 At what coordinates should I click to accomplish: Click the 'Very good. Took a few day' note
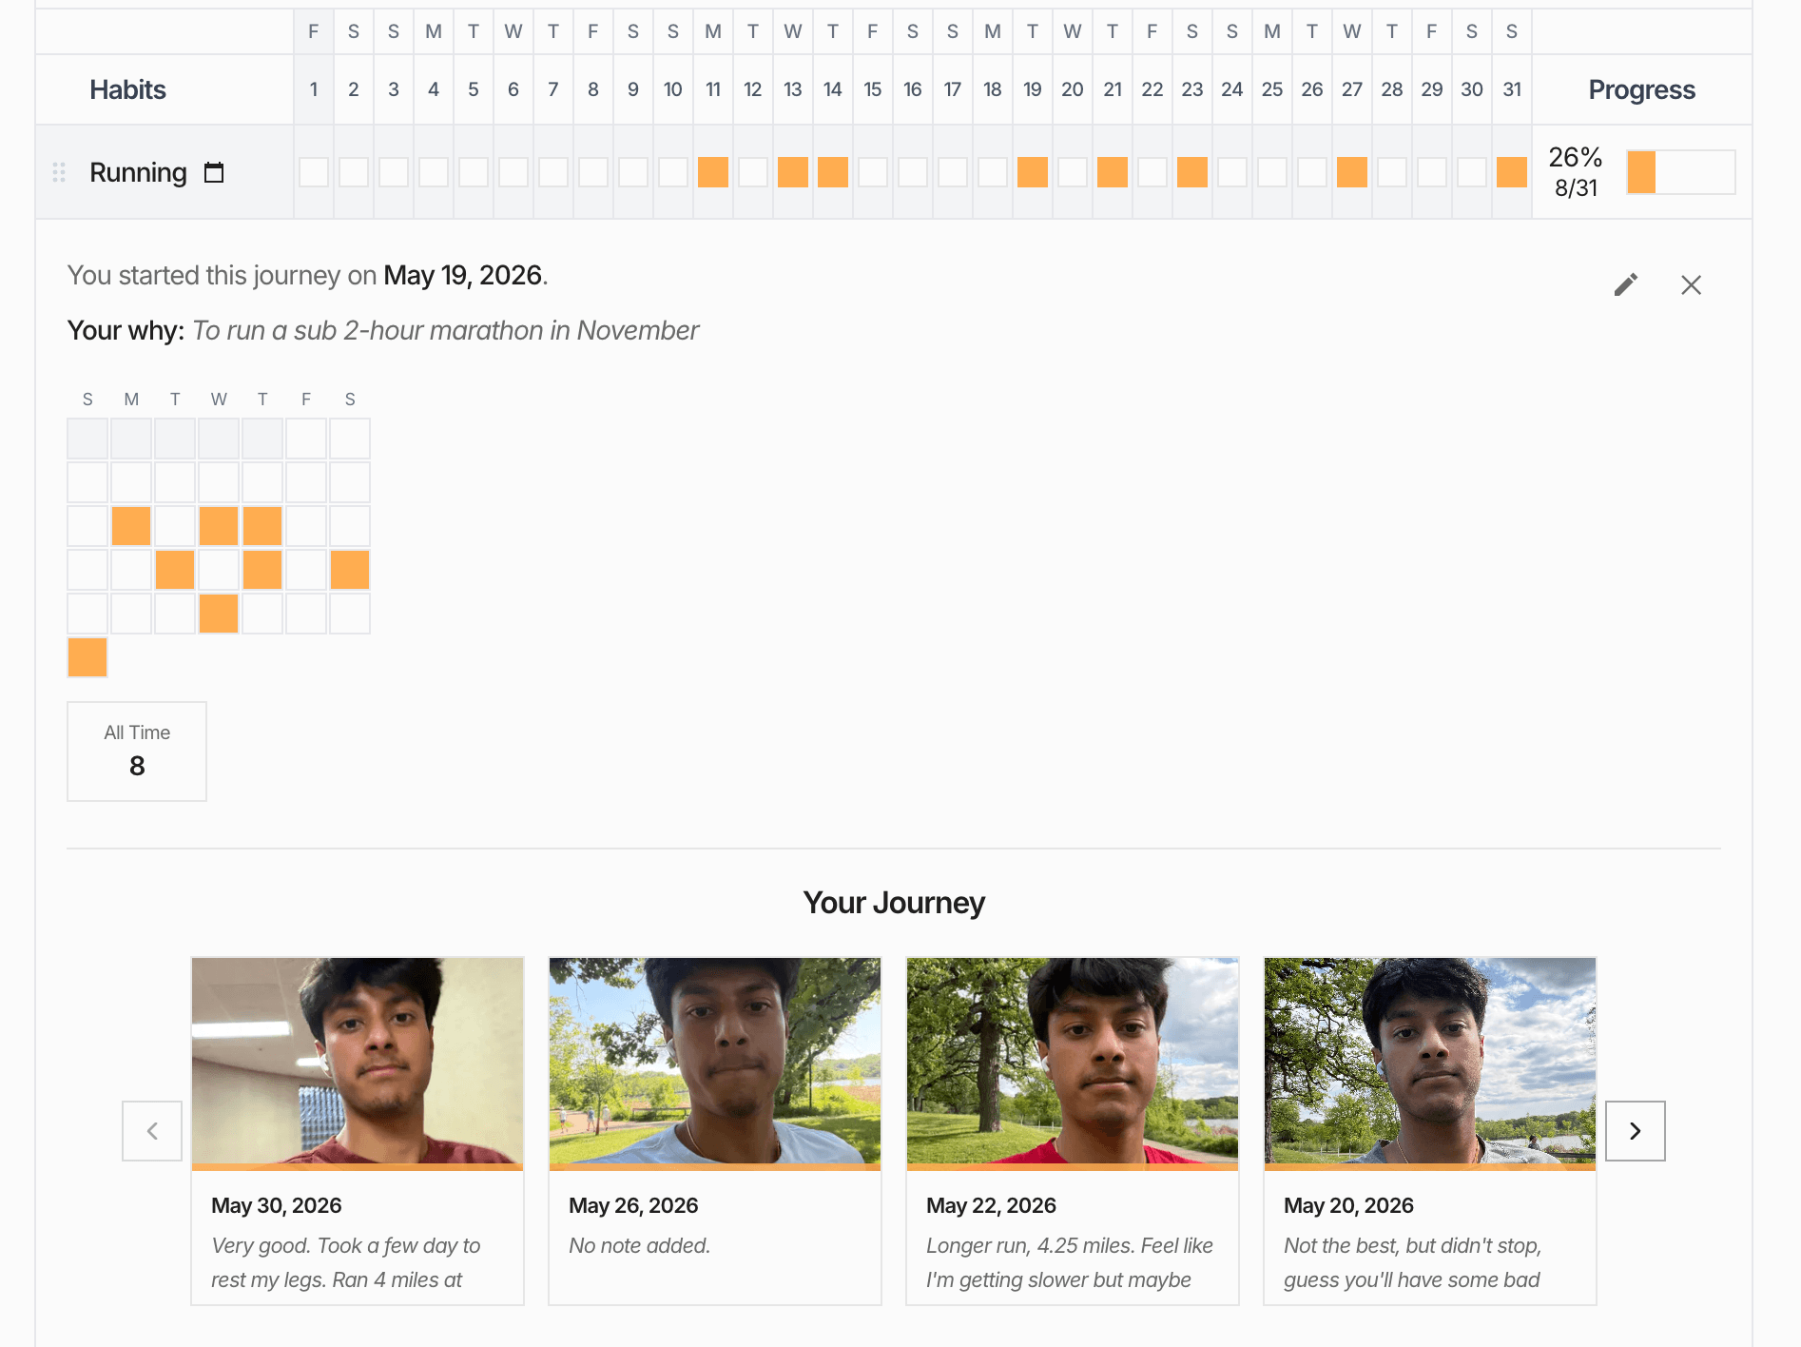point(346,1262)
